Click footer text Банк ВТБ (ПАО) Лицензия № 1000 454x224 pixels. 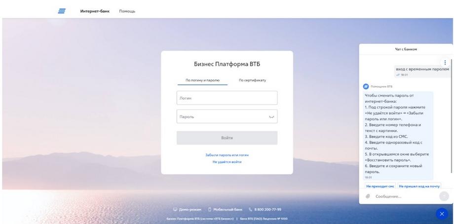264,219
